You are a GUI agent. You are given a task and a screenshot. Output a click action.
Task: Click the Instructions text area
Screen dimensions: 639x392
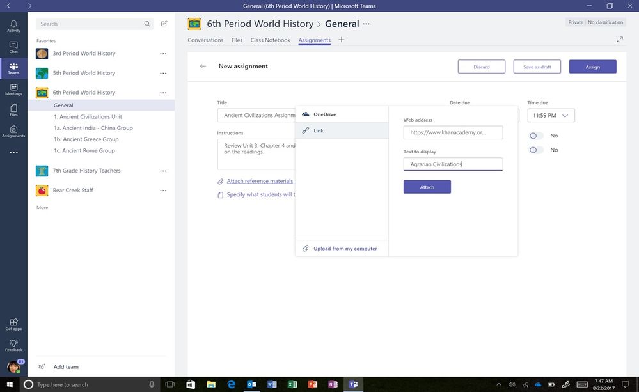pos(256,154)
